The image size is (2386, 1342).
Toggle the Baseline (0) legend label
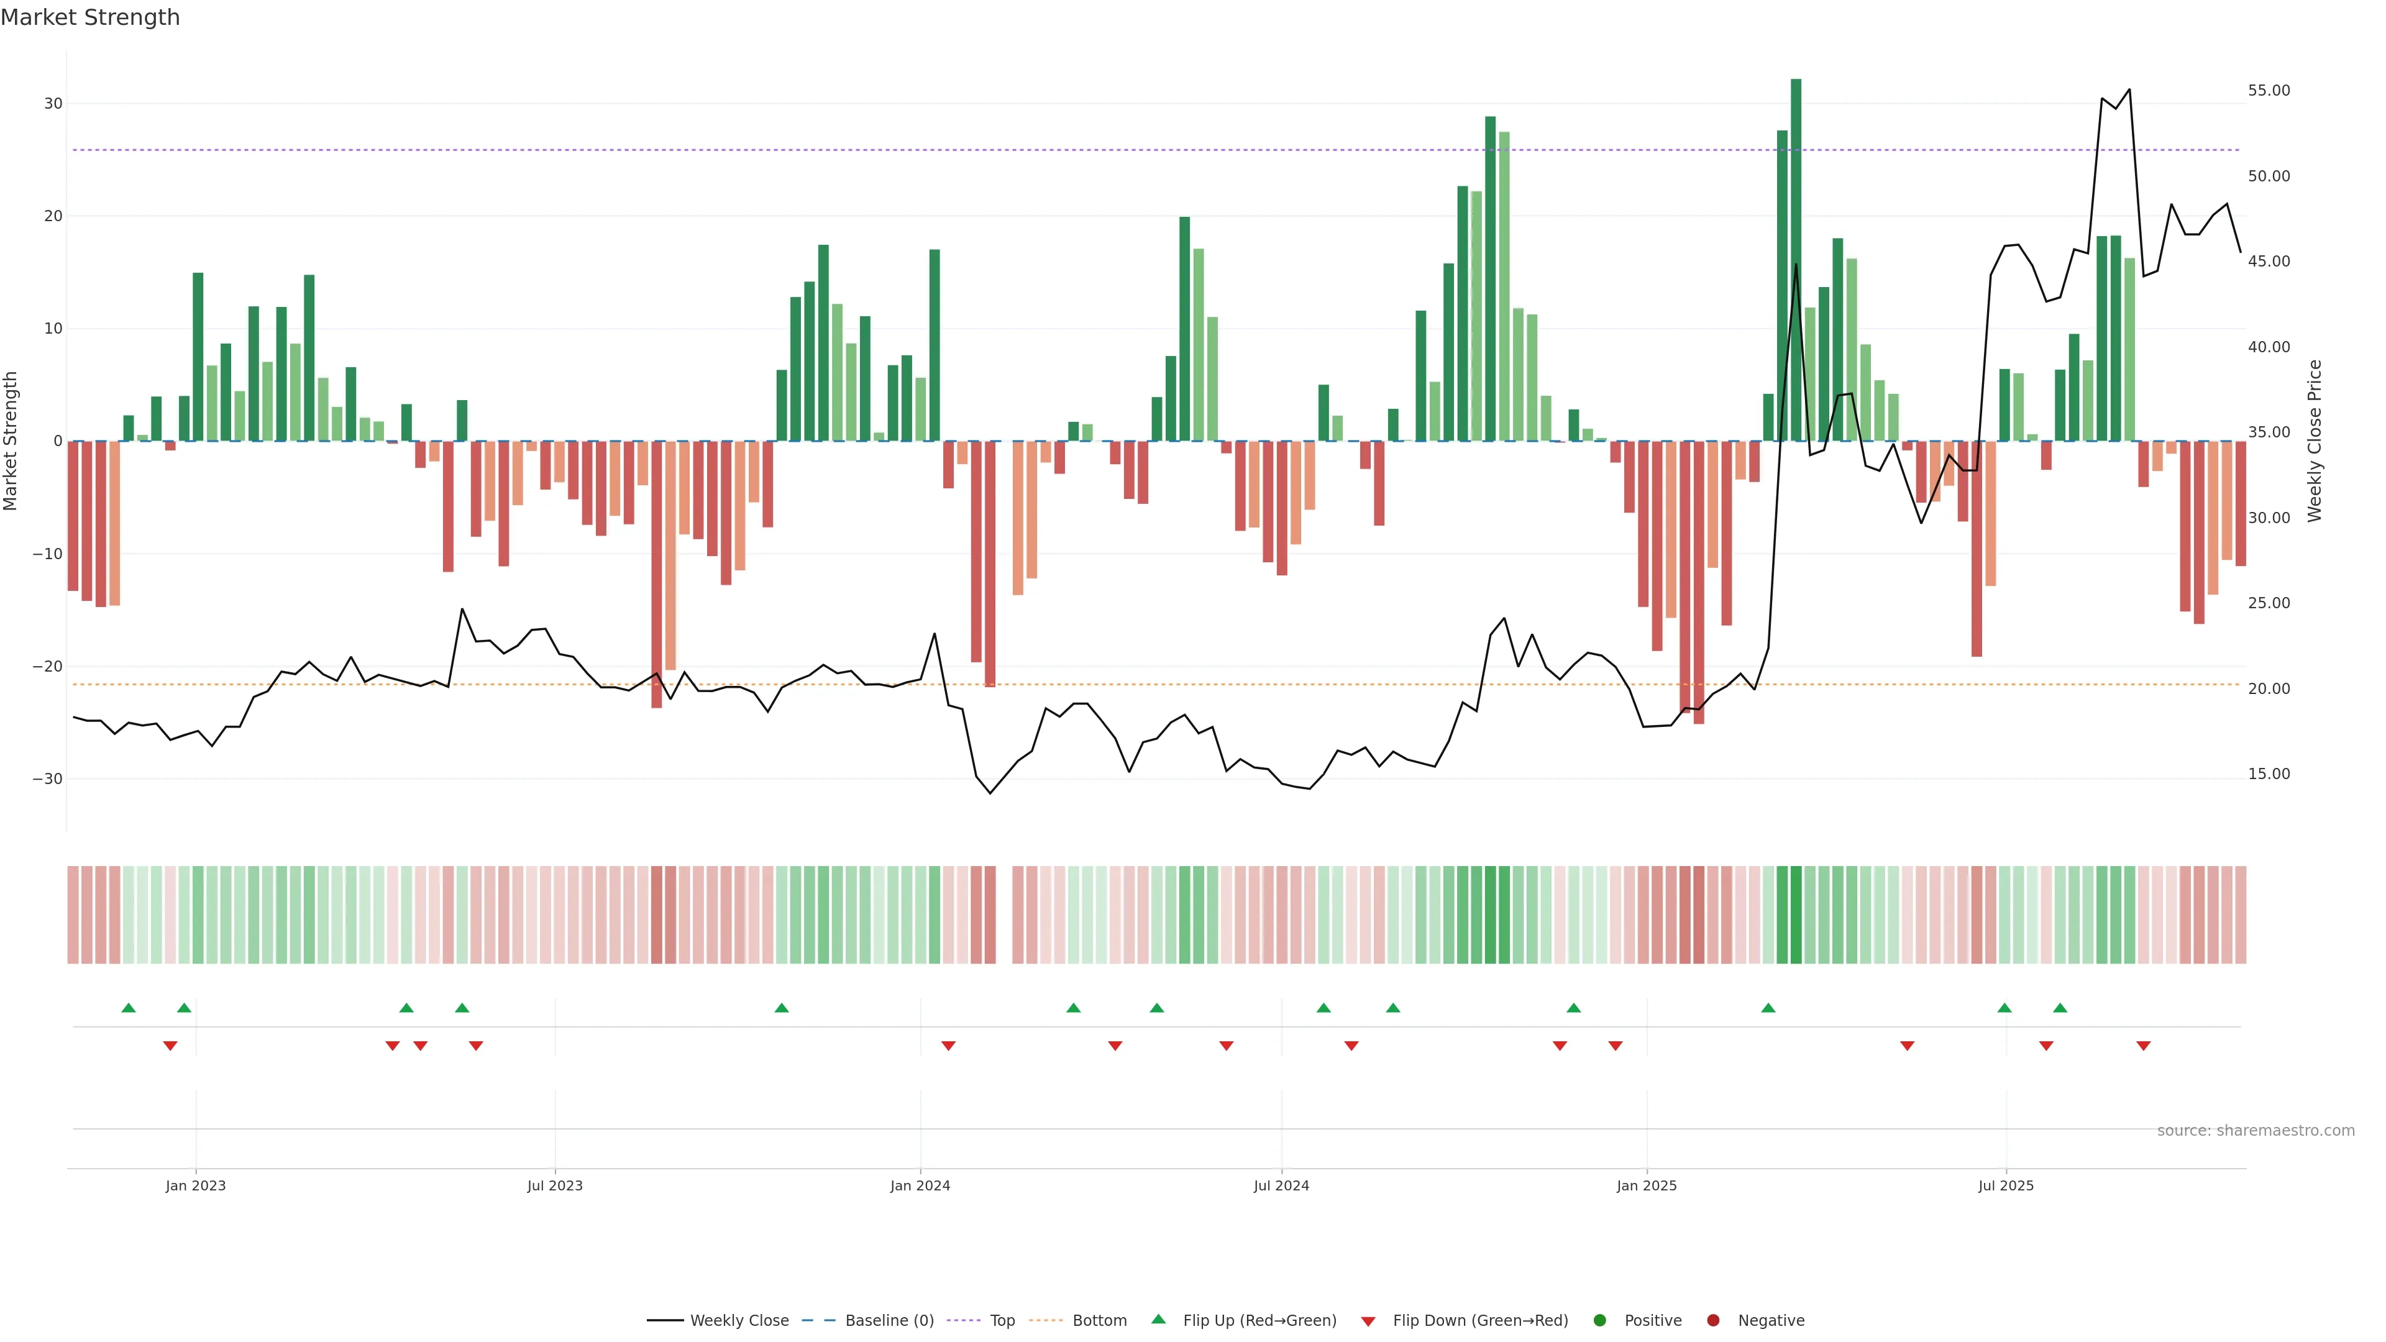coord(889,1321)
